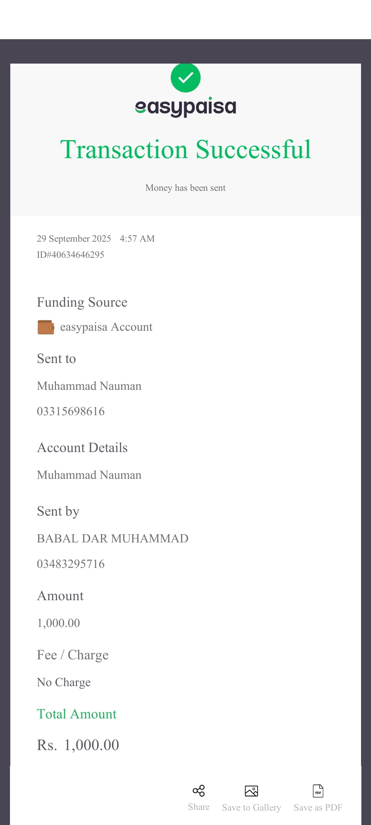Viewport: 371px width, 825px height.
Task: Tap the green success checkmark icon
Action: coord(185,78)
